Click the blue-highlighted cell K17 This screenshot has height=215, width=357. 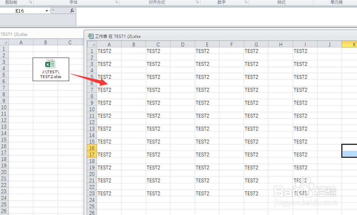[350, 154]
